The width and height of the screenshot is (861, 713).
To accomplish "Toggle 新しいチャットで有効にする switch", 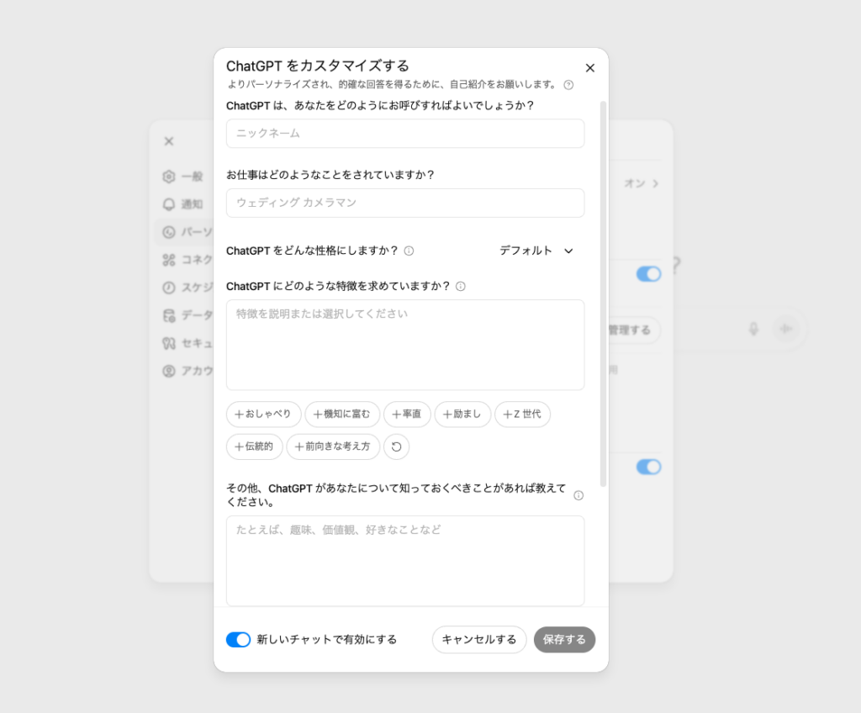I will pos(238,639).
